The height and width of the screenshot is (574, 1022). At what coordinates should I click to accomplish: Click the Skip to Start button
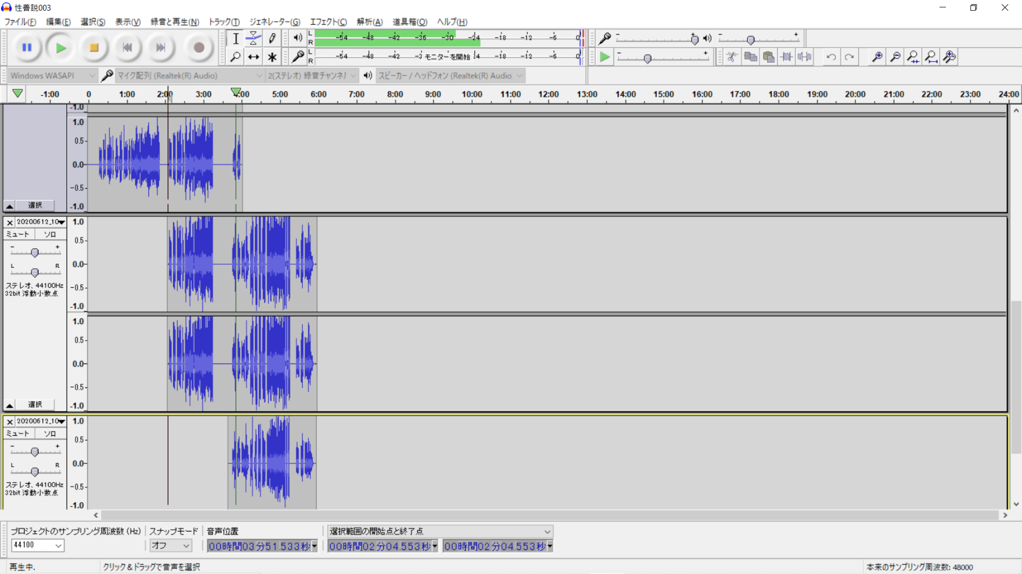point(127,48)
